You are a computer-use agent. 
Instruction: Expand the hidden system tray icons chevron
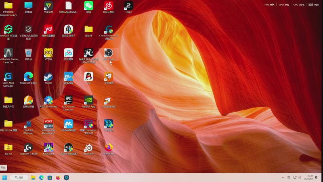[x=283, y=178]
